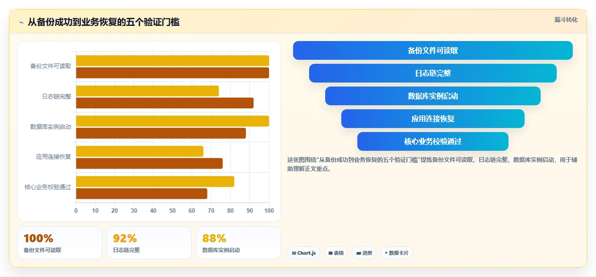The image size is (596, 277).
Task: Click brown bar of 应用连接恢复
Action: pos(149,163)
